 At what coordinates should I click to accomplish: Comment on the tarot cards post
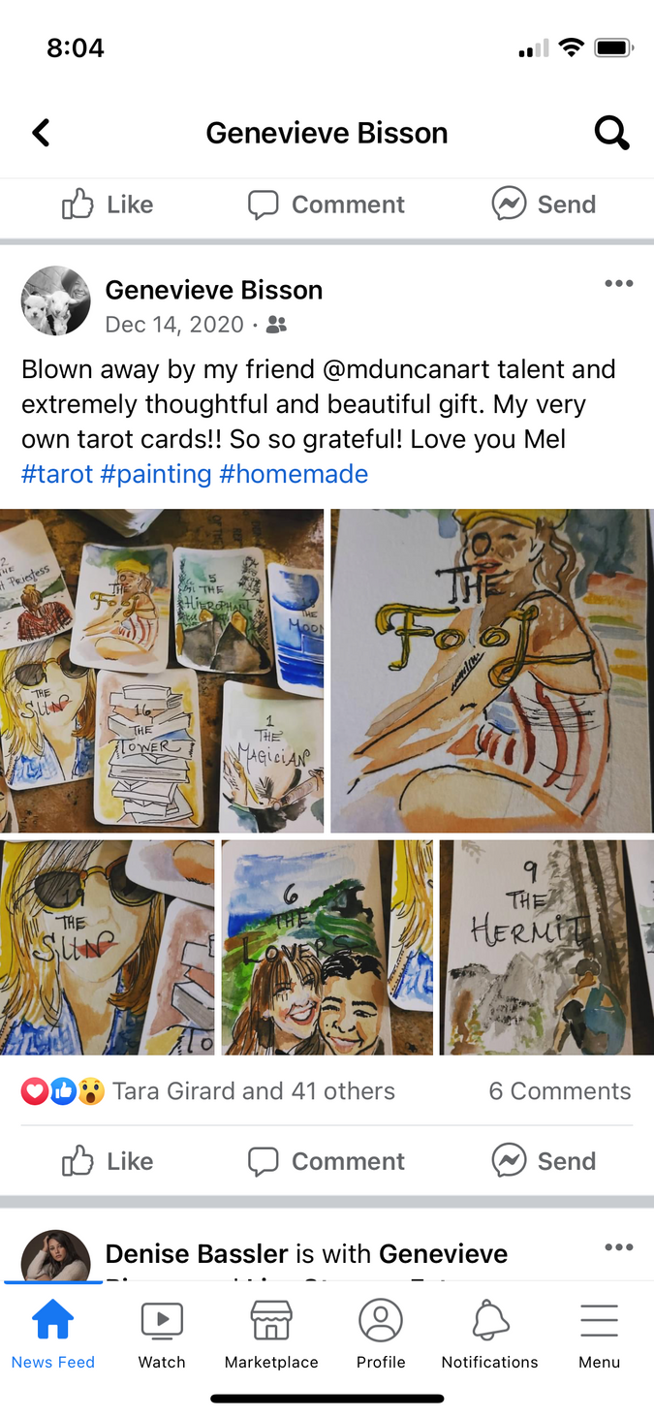tap(327, 1161)
